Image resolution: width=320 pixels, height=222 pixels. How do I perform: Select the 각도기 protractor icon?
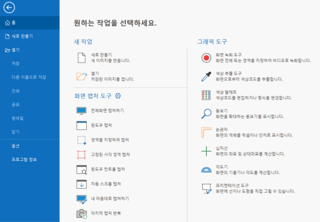206,169
